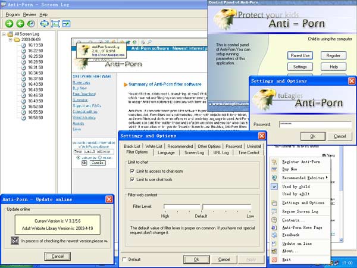This screenshot has height=268, width=357.
Task: Click the fit-to-window toolbar icon
Action: (x=44, y=23)
